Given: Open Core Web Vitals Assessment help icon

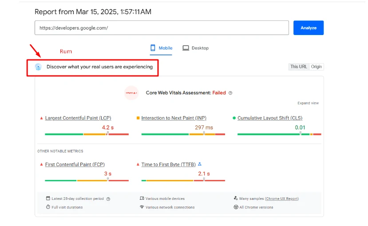Looking at the screenshot, I should (x=230, y=93).
